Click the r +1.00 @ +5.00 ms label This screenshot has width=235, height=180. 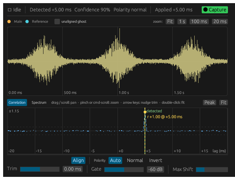(165, 117)
